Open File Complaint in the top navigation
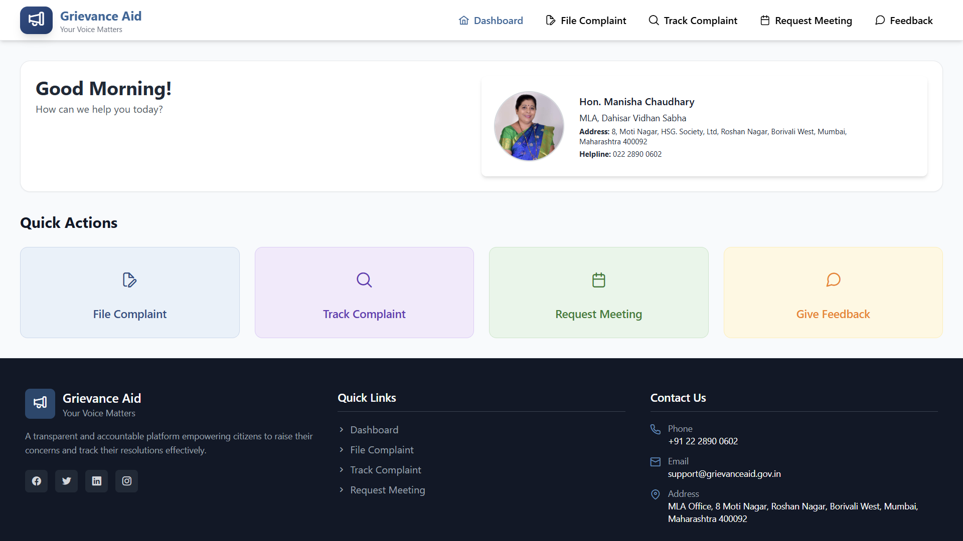963x541 pixels. coord(586,21)
